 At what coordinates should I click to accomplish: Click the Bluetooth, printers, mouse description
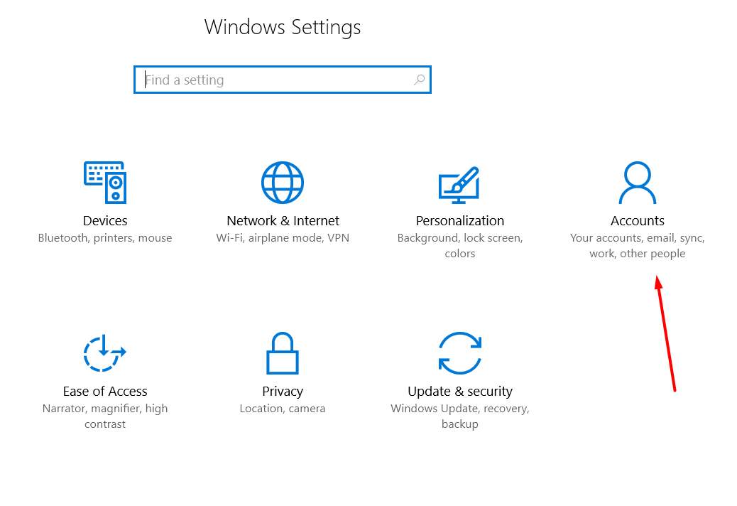pos(105,237)
